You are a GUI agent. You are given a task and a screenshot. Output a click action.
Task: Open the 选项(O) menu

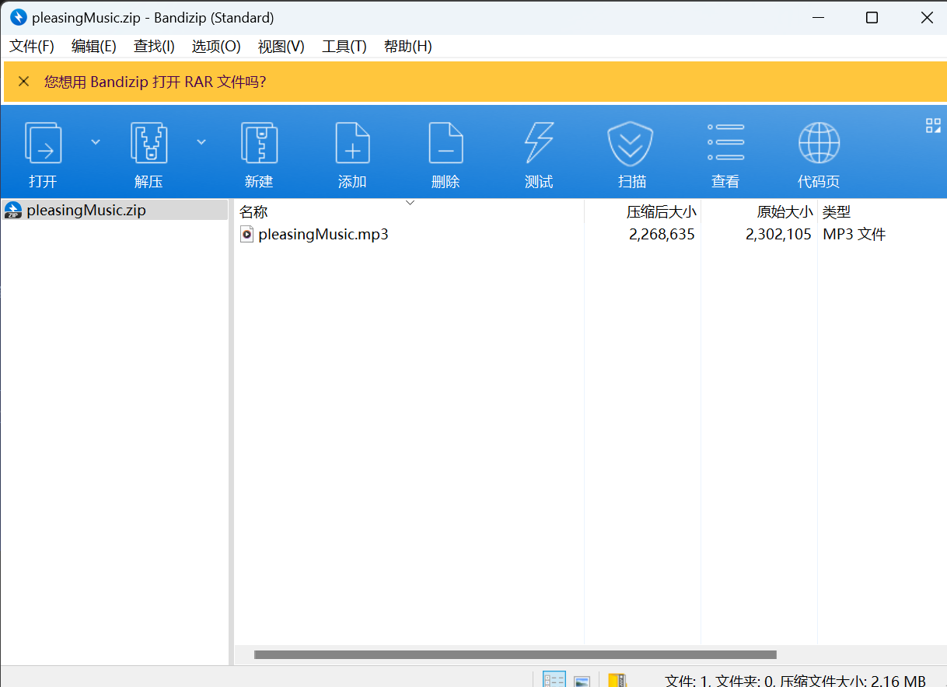[x=216, y=46]
